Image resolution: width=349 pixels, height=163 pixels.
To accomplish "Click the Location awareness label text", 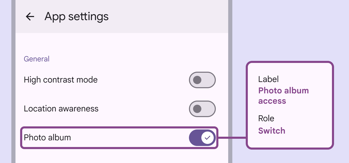I will tap(61, 109).
